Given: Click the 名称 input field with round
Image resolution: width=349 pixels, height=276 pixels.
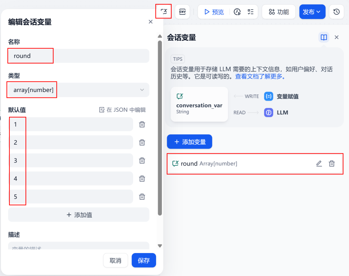Looking at the screenshot, I should pos(79,56).
